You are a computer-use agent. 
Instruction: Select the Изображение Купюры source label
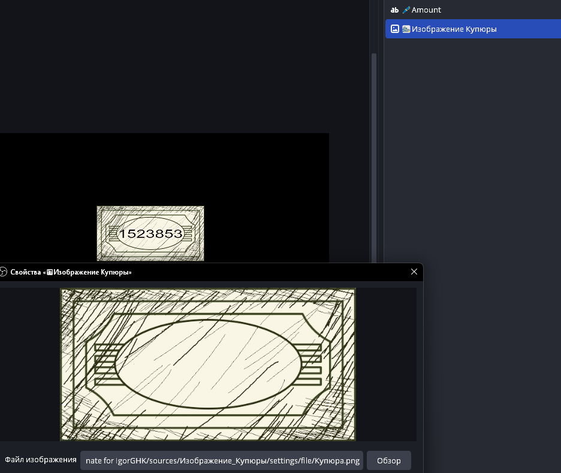pyautogui.click(x=454, y=29)
